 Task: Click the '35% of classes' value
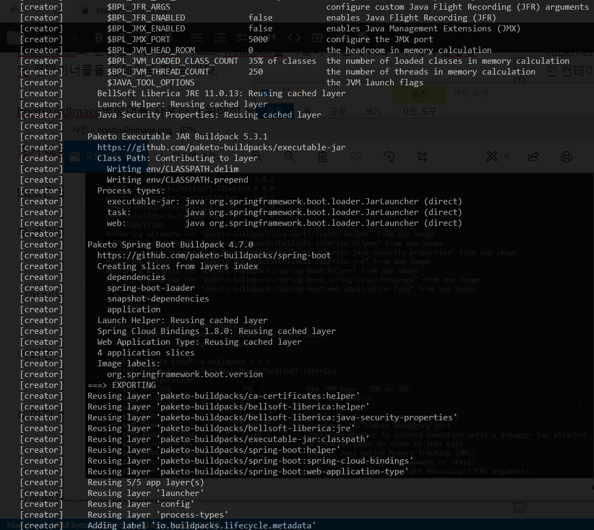tap(282, 61)
